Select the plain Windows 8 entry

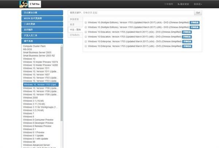pyautogui.click(x=28, y=117)
